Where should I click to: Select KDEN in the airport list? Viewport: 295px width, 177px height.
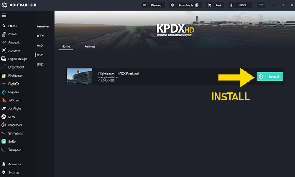40,36
